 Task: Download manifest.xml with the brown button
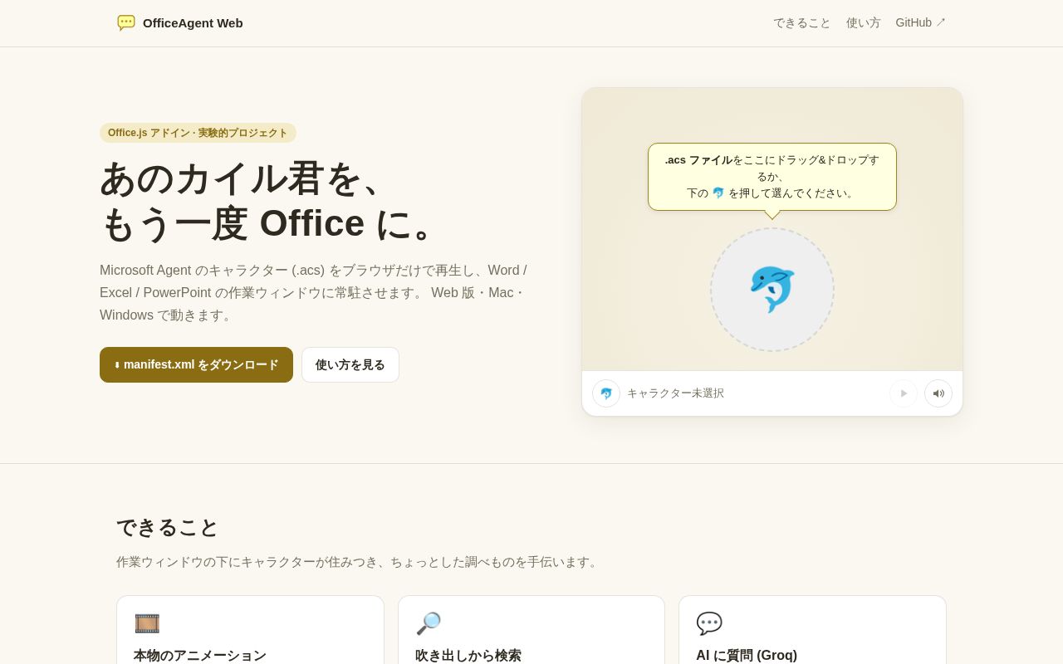196,365
